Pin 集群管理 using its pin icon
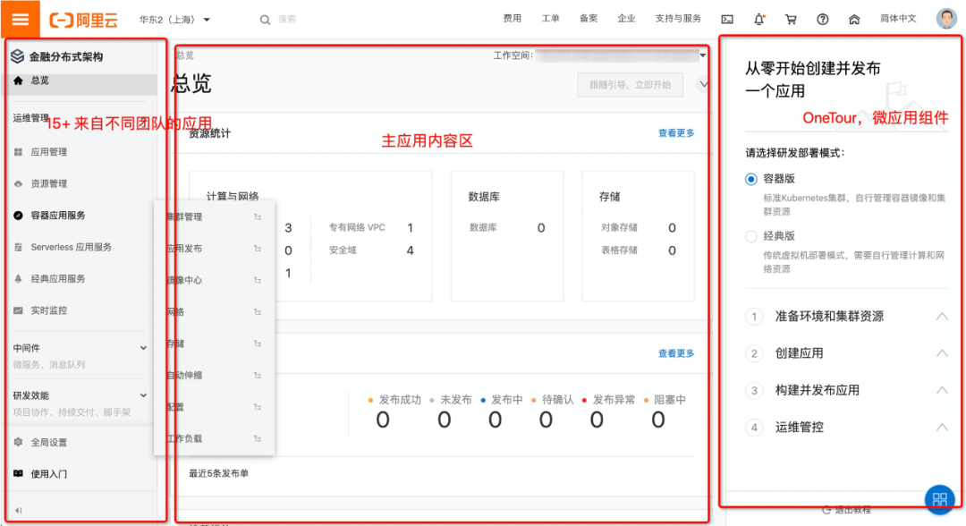Image resolution: width=966 pixels, height=526 pixels. point(258,216)
